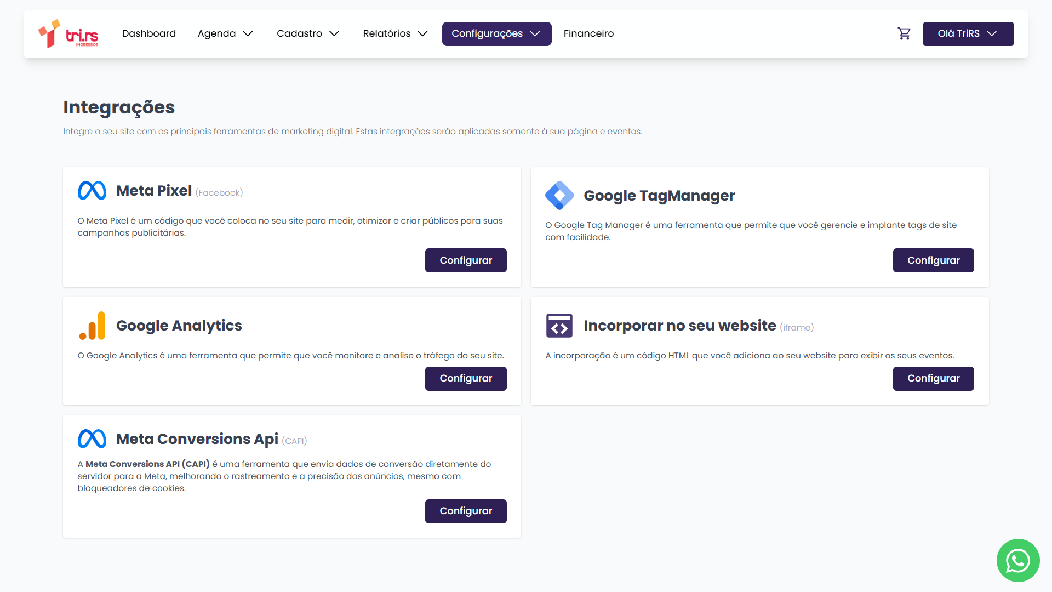Open the Configurações dropdown

pyautogui.click(x=496, y=33)
